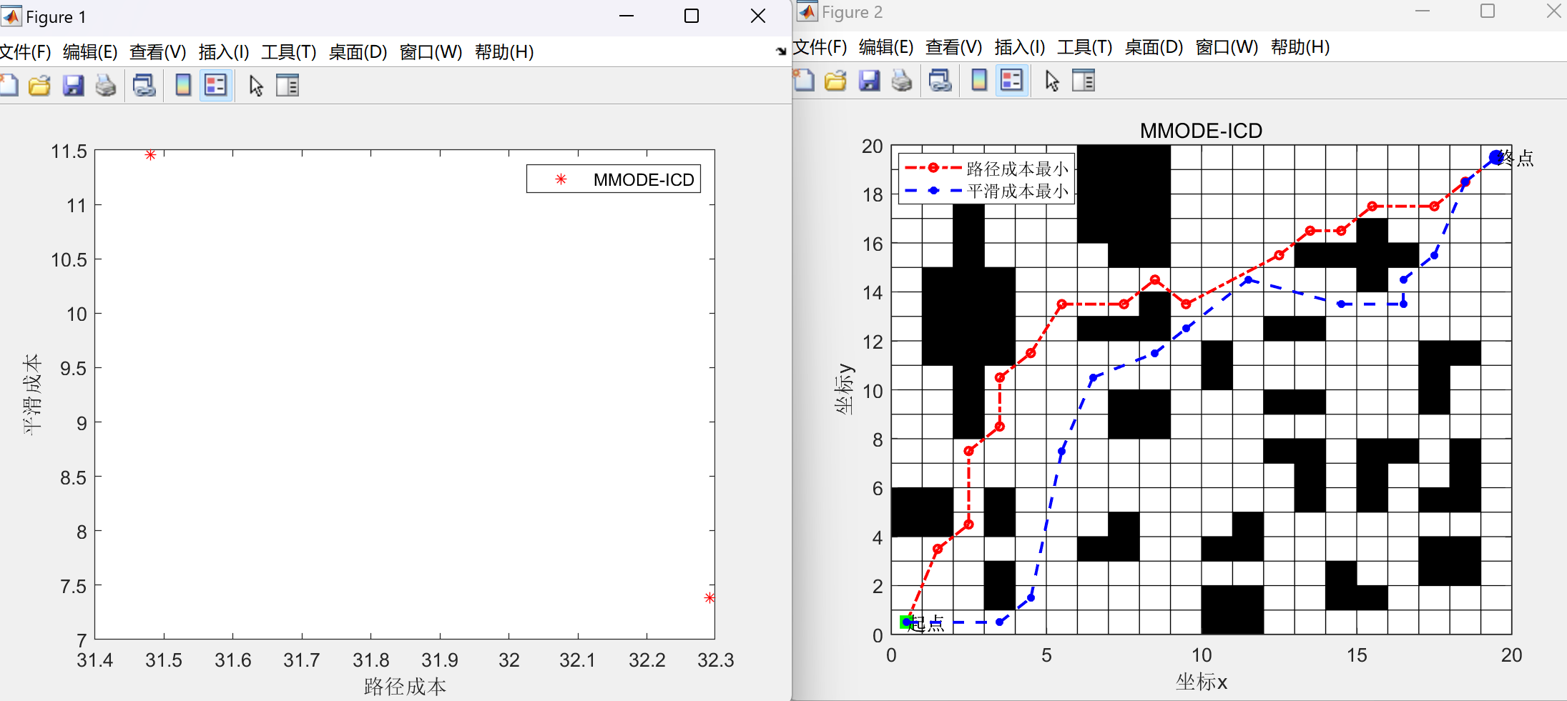Expand 插入(I) menu in Figure 2
Viewport: 1567px width, 701px height.
click(1019, 47)
